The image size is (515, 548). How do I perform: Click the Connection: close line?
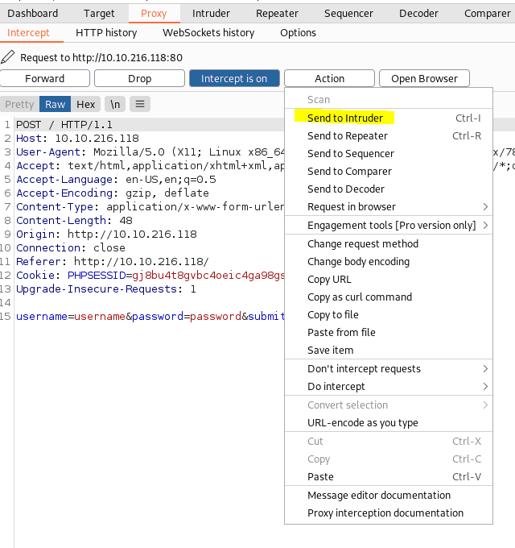click(x=71, y=247)
